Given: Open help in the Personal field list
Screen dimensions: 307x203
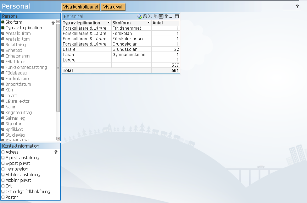Looking at the screenshot, I should click(53, 23).
